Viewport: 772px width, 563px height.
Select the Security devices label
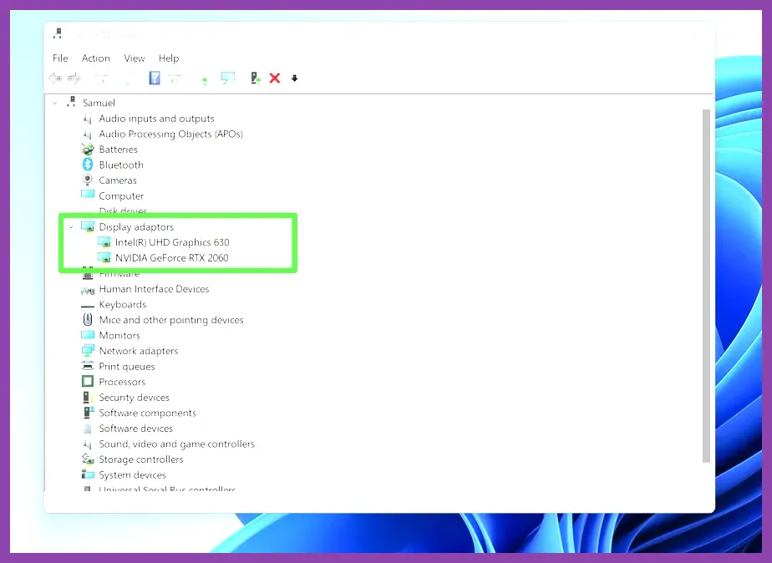[x=134, y=397]
